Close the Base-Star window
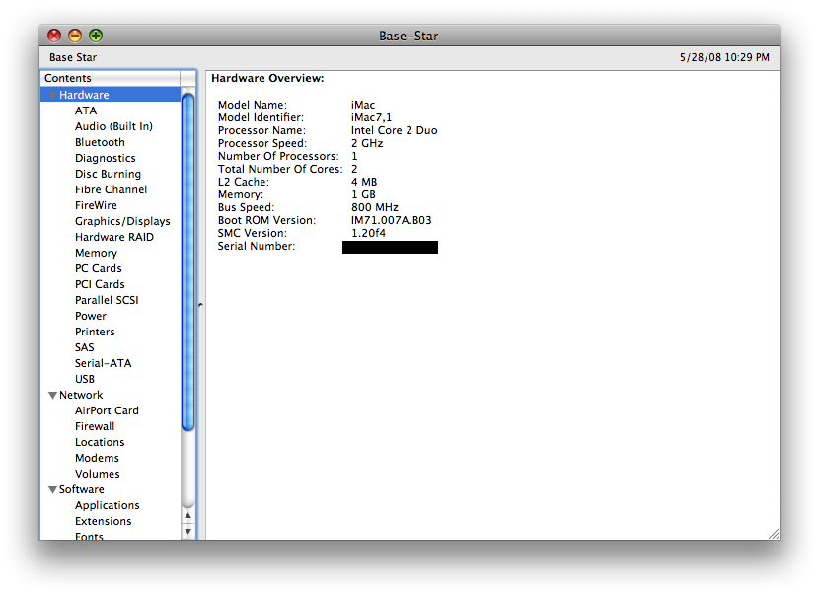This screenshot has width=819, height=594. 54,36
